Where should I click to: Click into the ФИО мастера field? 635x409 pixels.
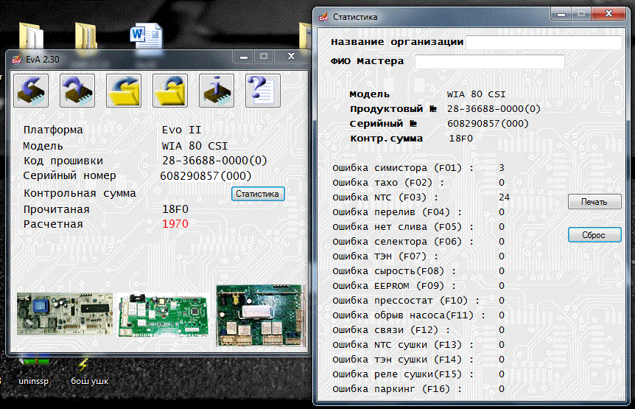pos(489,62)
